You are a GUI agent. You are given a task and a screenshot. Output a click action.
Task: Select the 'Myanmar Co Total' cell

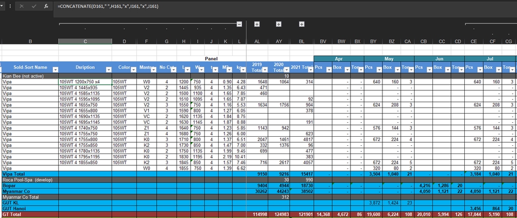[30, 197]
